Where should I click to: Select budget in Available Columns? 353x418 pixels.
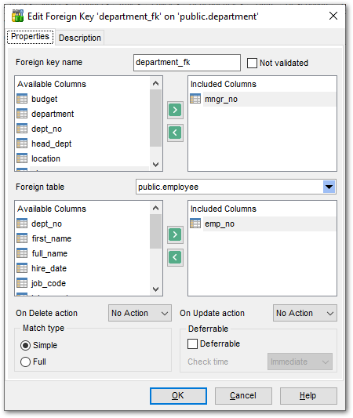point(44,99)
